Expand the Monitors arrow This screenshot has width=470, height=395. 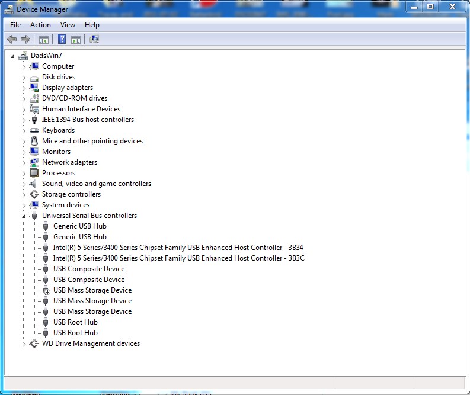click(24, 152)
